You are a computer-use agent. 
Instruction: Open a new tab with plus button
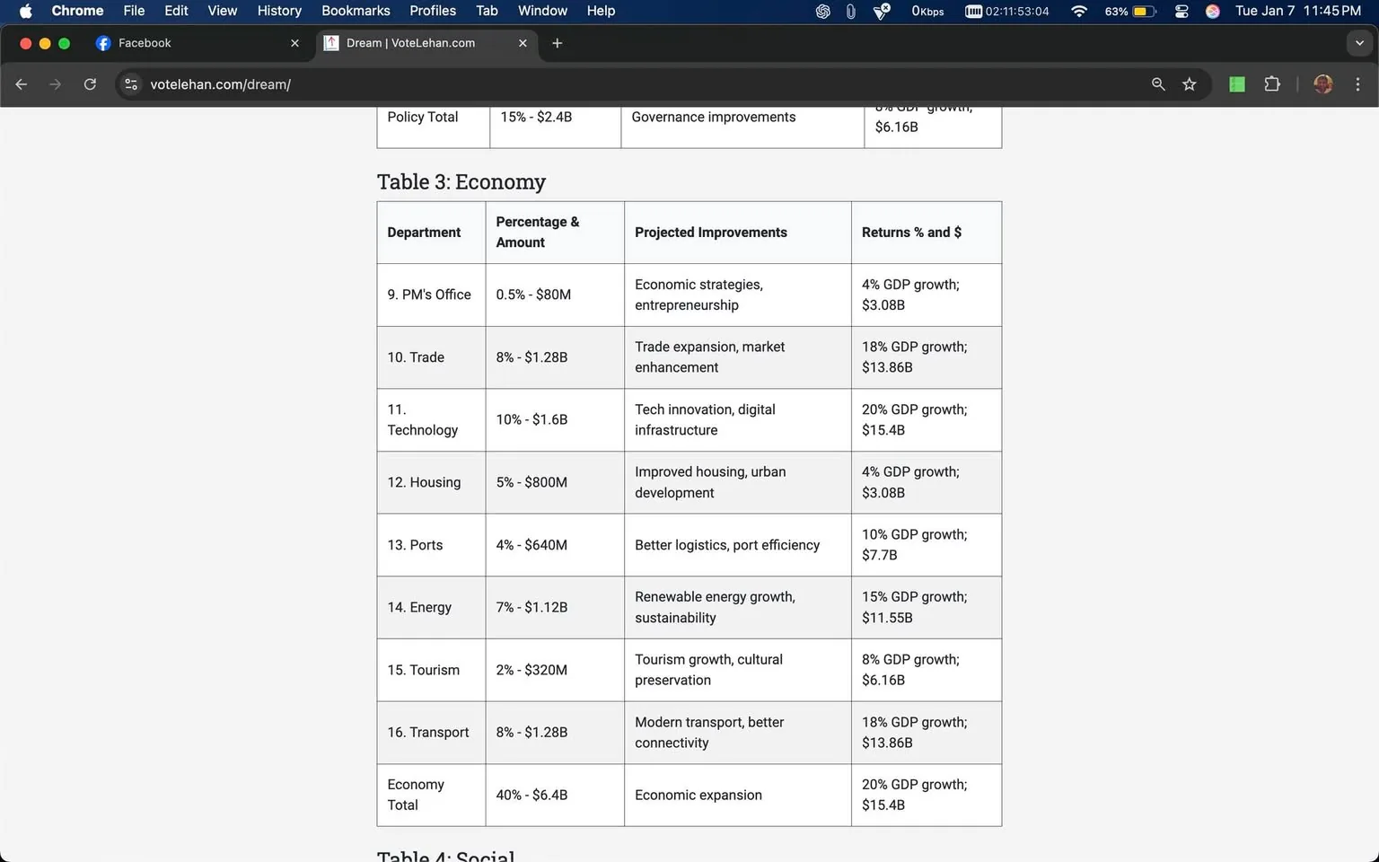(558, 42)
